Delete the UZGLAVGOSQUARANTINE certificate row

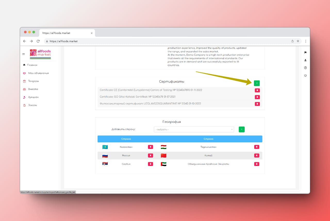tap(257, 104)
